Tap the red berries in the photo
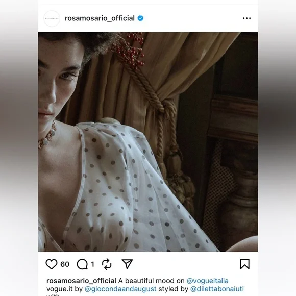The width and height of the screenshot is (296, 296). pyautogui.click(x=132, y=50)
